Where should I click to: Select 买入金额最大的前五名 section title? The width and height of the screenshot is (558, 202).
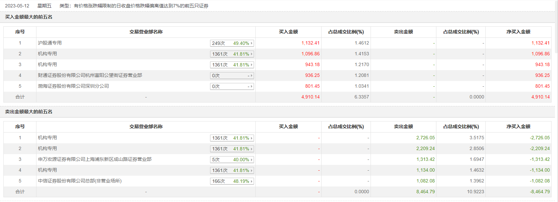point(29,17)
